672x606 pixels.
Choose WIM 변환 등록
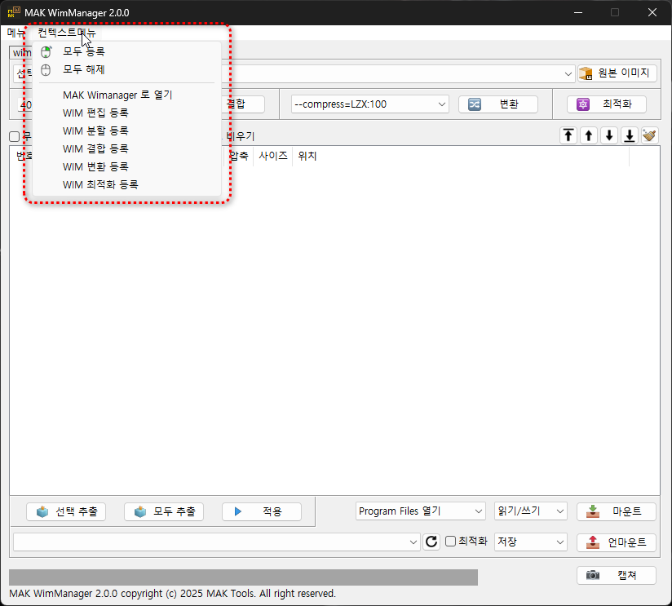pos(127,167)
